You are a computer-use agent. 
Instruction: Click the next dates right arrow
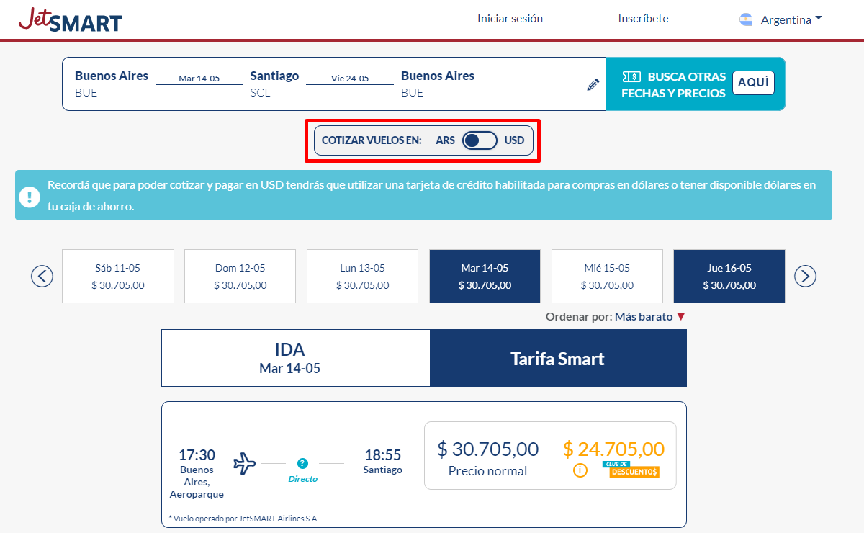pos(805,276)
